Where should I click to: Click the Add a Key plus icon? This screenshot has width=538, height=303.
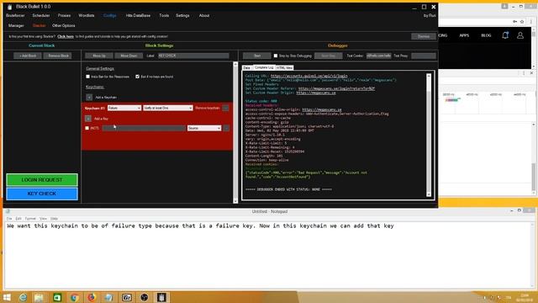click(x=88, y=119)
